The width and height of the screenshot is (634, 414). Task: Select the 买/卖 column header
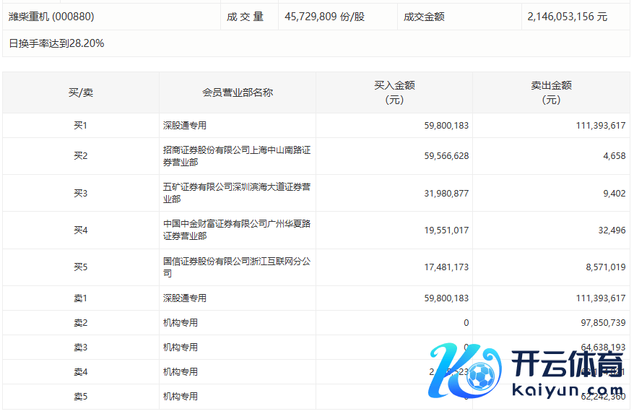click(x=81, y=92)
